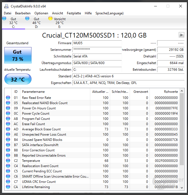188x195 pixels.
Task: Select drive D: tab showing 46 °C
Action: (x=36, y=23)
